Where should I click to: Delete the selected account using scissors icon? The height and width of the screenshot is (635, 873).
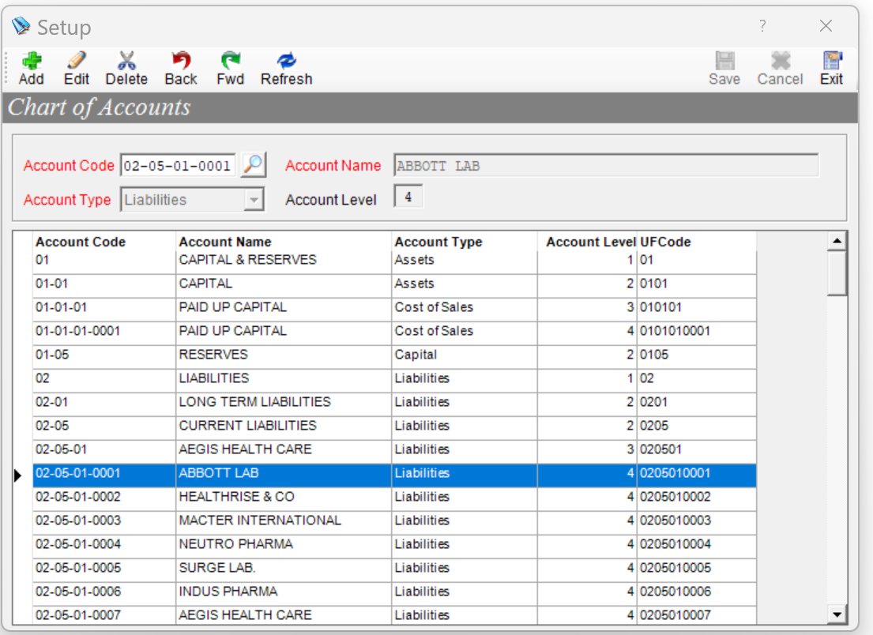pyautogui.click(x=126, y=69)
